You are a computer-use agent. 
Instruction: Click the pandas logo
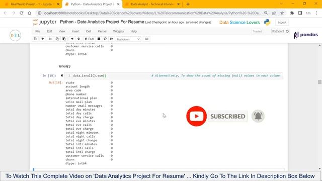(x=306, y=35)
